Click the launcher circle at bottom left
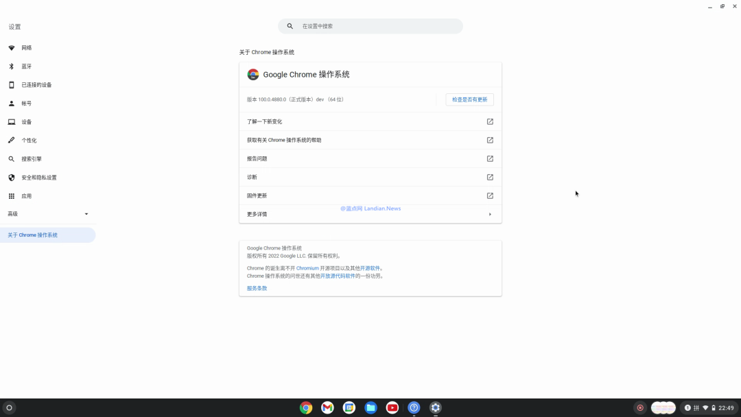741x417 pixels. click(x=10, y=407)
